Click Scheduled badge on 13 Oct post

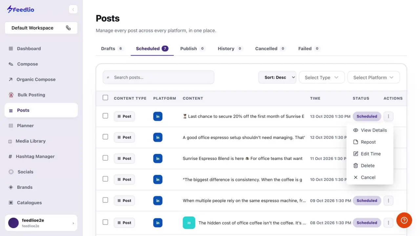point(367,116)
